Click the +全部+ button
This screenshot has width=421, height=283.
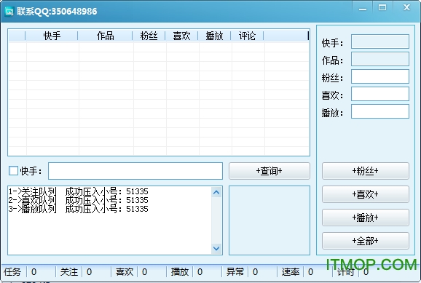point(366,241)
